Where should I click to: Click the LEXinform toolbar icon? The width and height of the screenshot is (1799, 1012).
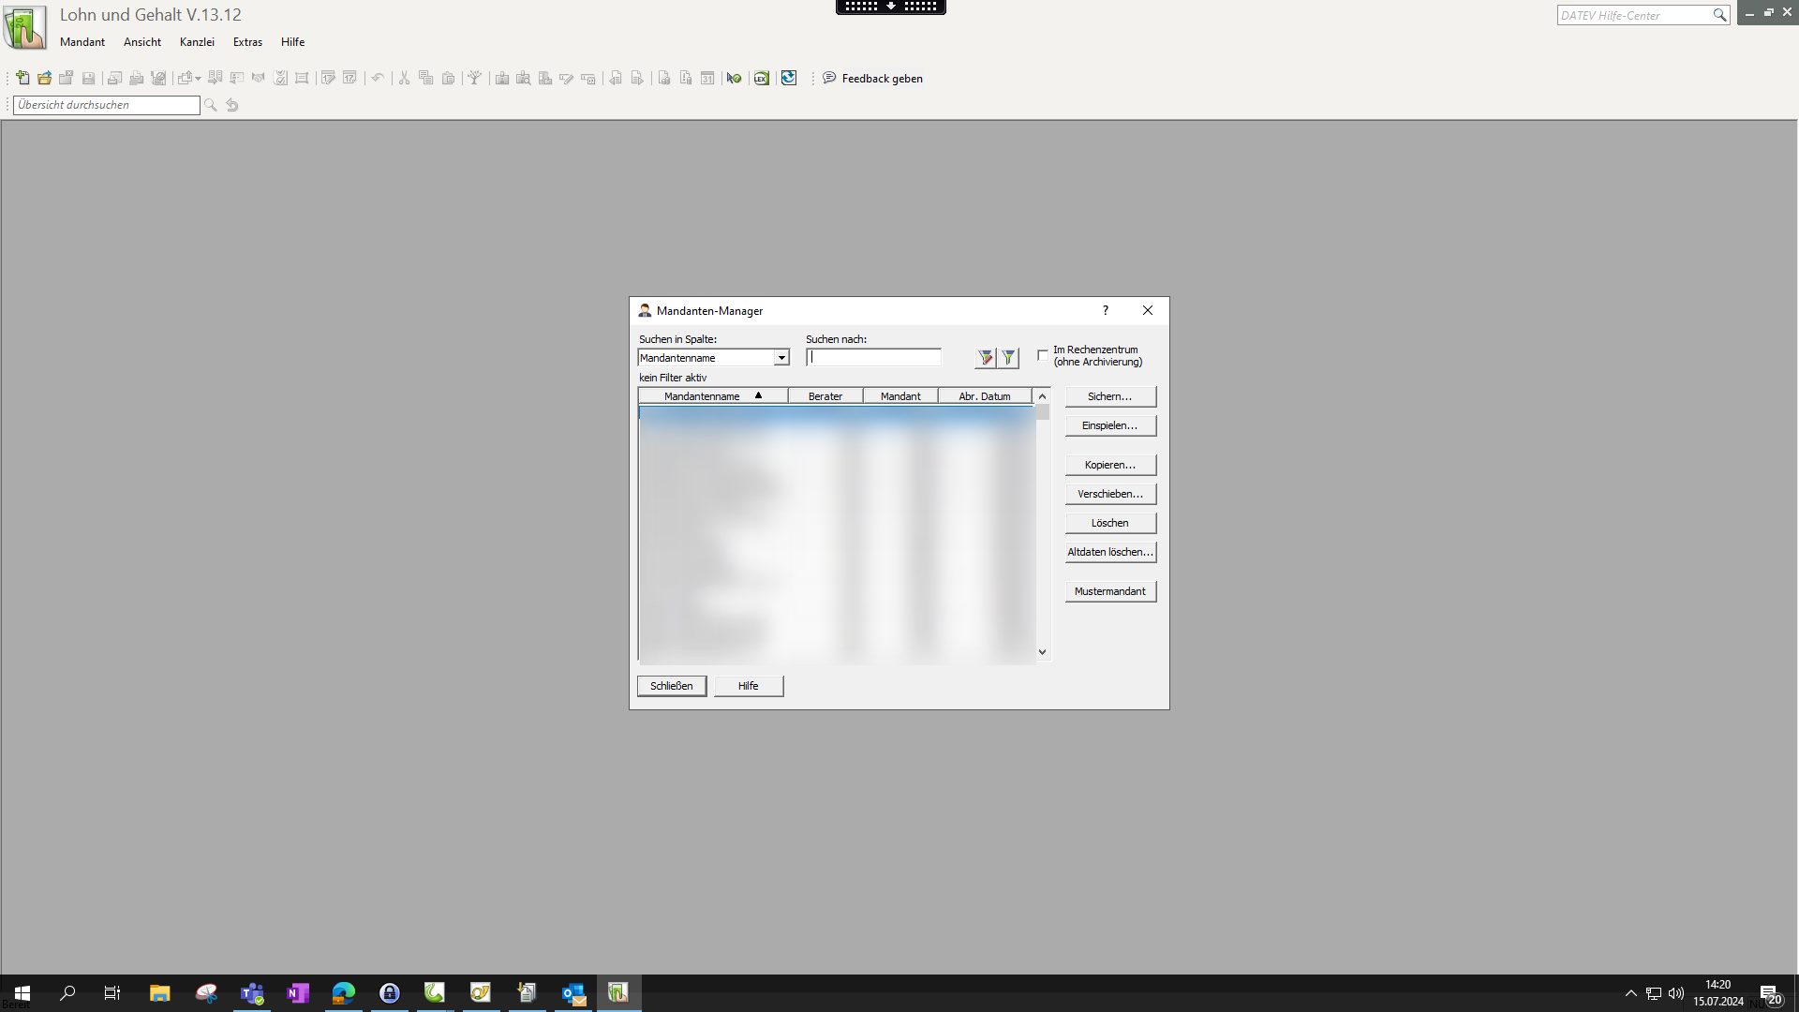point(761,78)
